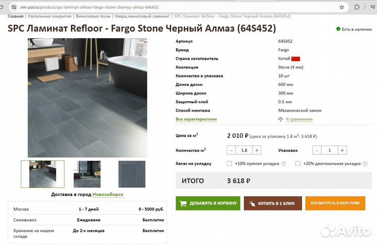Click the Упаковок quantity input field

(330, 150)
